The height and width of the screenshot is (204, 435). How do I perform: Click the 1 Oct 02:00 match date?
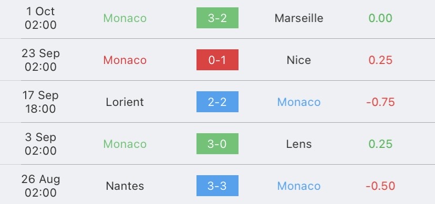point(40,18)
